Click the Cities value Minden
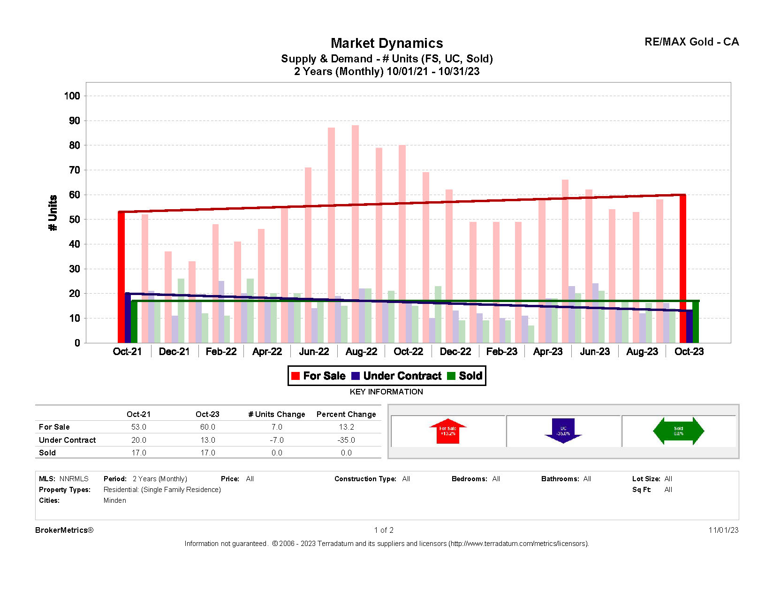Image resolution: width=773 pixels, height=598 pixels. 115,500
